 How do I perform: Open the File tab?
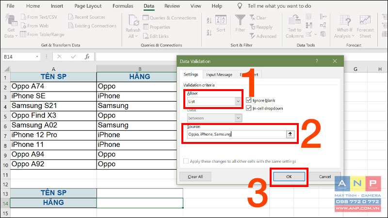(10, 6)
